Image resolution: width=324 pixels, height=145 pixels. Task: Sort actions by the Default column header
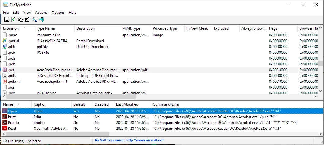click(x=82, y=104)
